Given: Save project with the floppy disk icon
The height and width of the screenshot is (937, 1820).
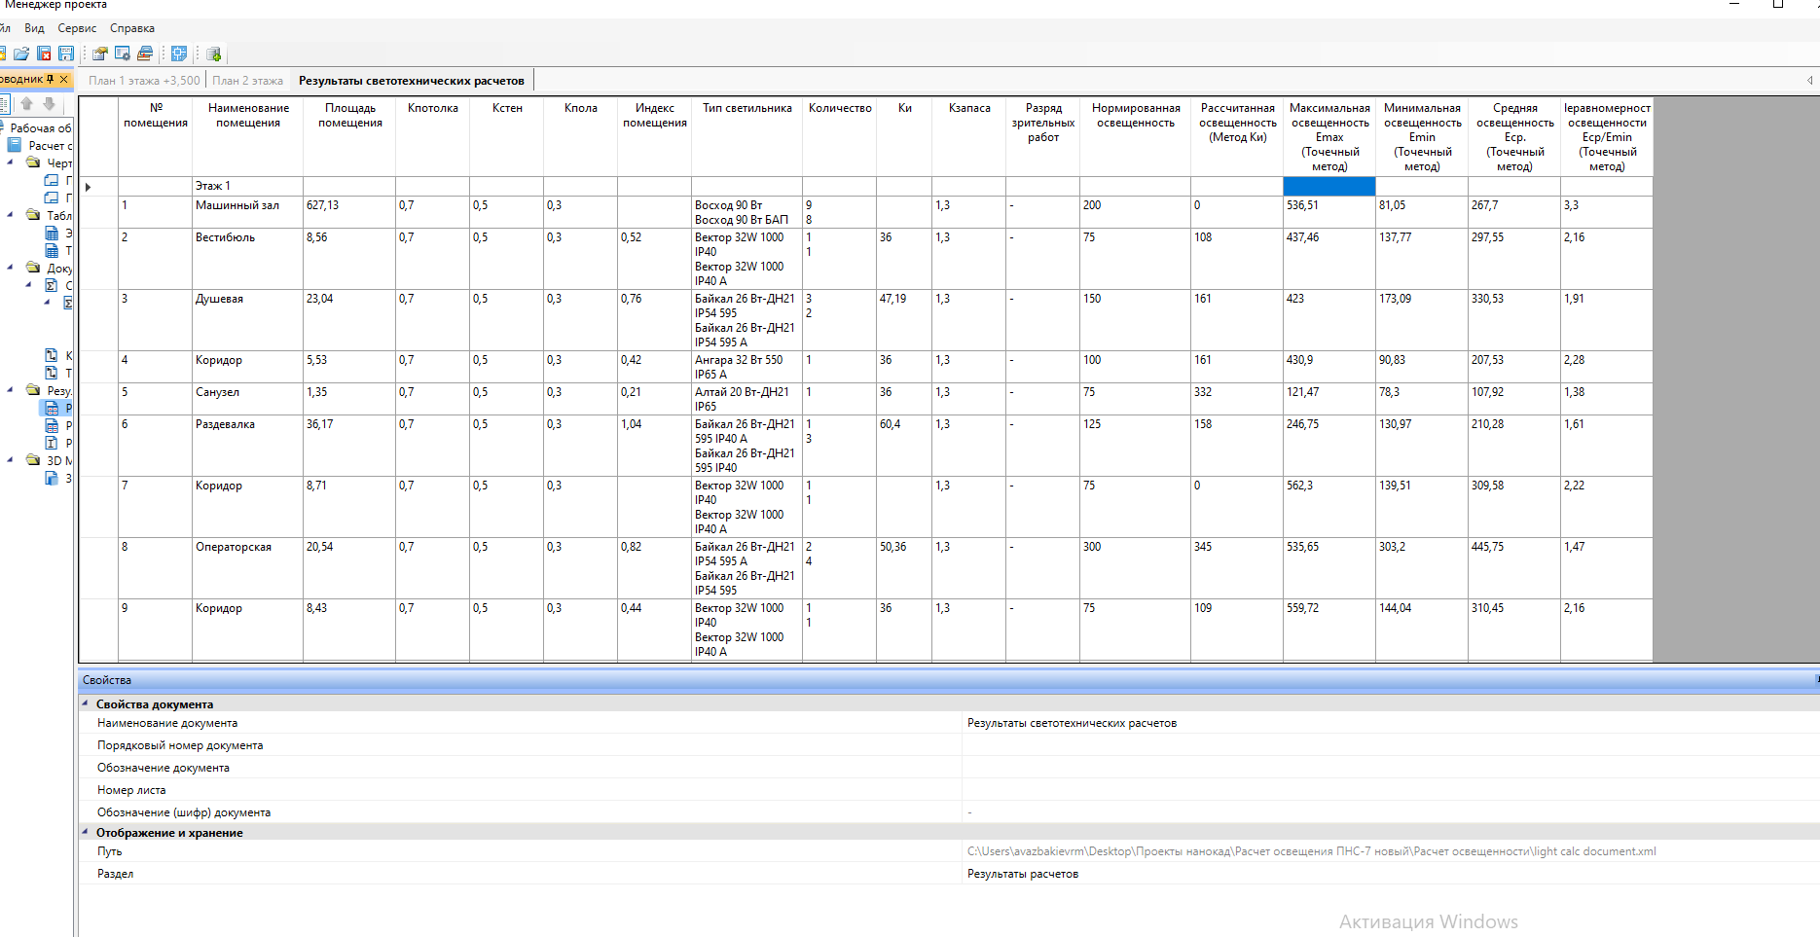Looking at the screenshot, I should coord(66,54).
